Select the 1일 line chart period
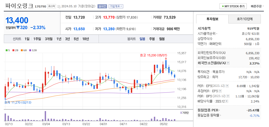 [27, 39]
